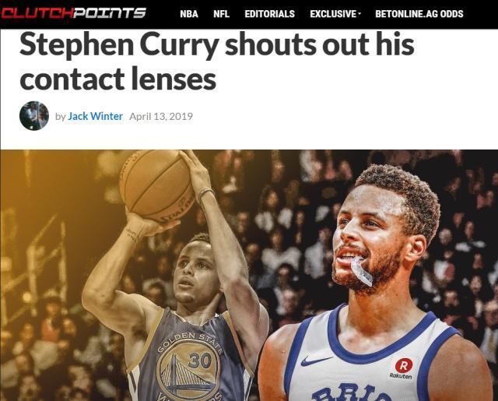This screenshot has width=498, height=401.
Task: Click the basketball in the photo
Action: coord(158,186)
